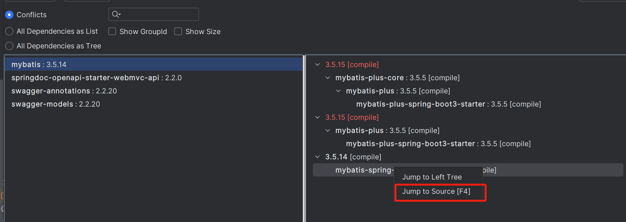Collapse mybatis-plus under second 3.5.15 node
The height and width of the screenshot is (222, 626).
[328, 130]
